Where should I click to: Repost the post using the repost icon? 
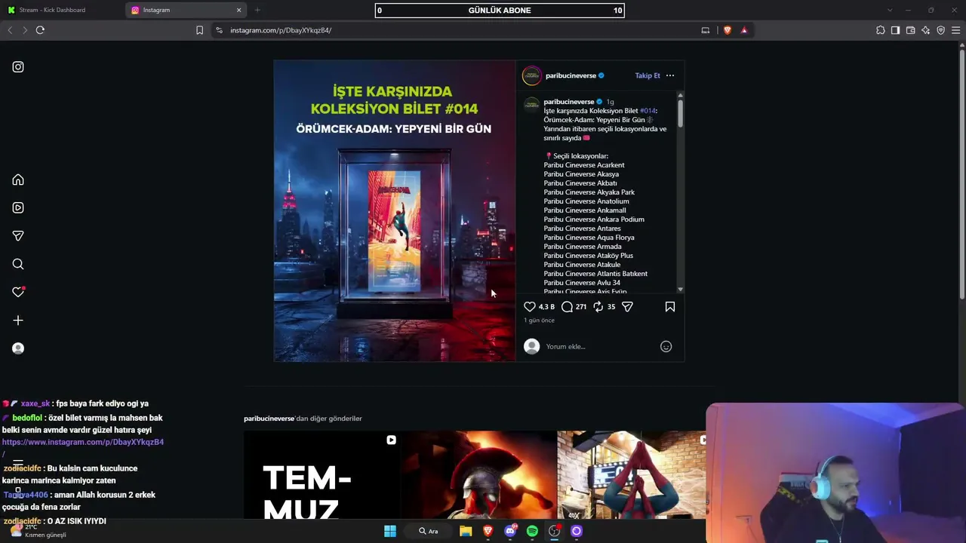598,307
